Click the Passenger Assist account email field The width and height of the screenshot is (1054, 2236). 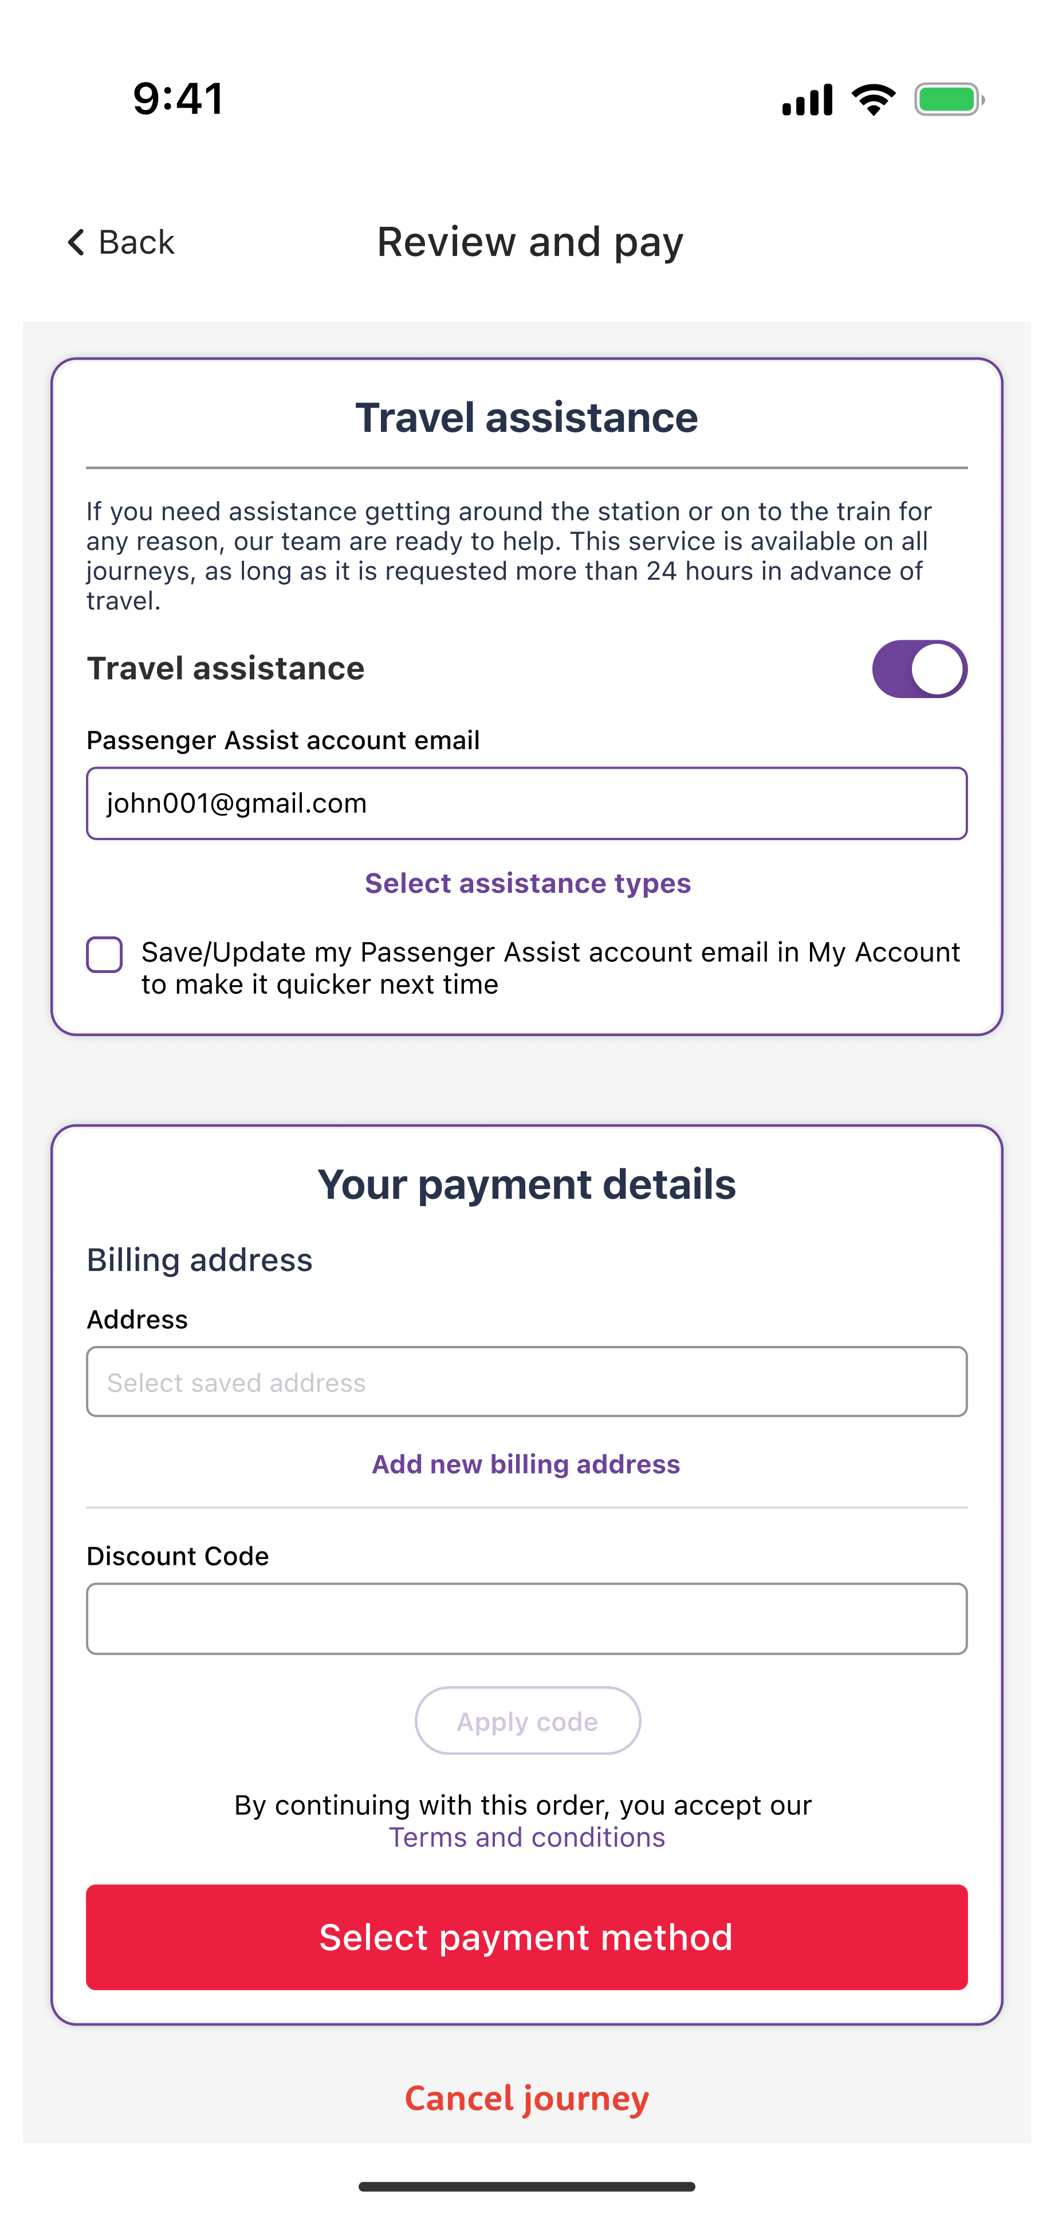[526, 803]
